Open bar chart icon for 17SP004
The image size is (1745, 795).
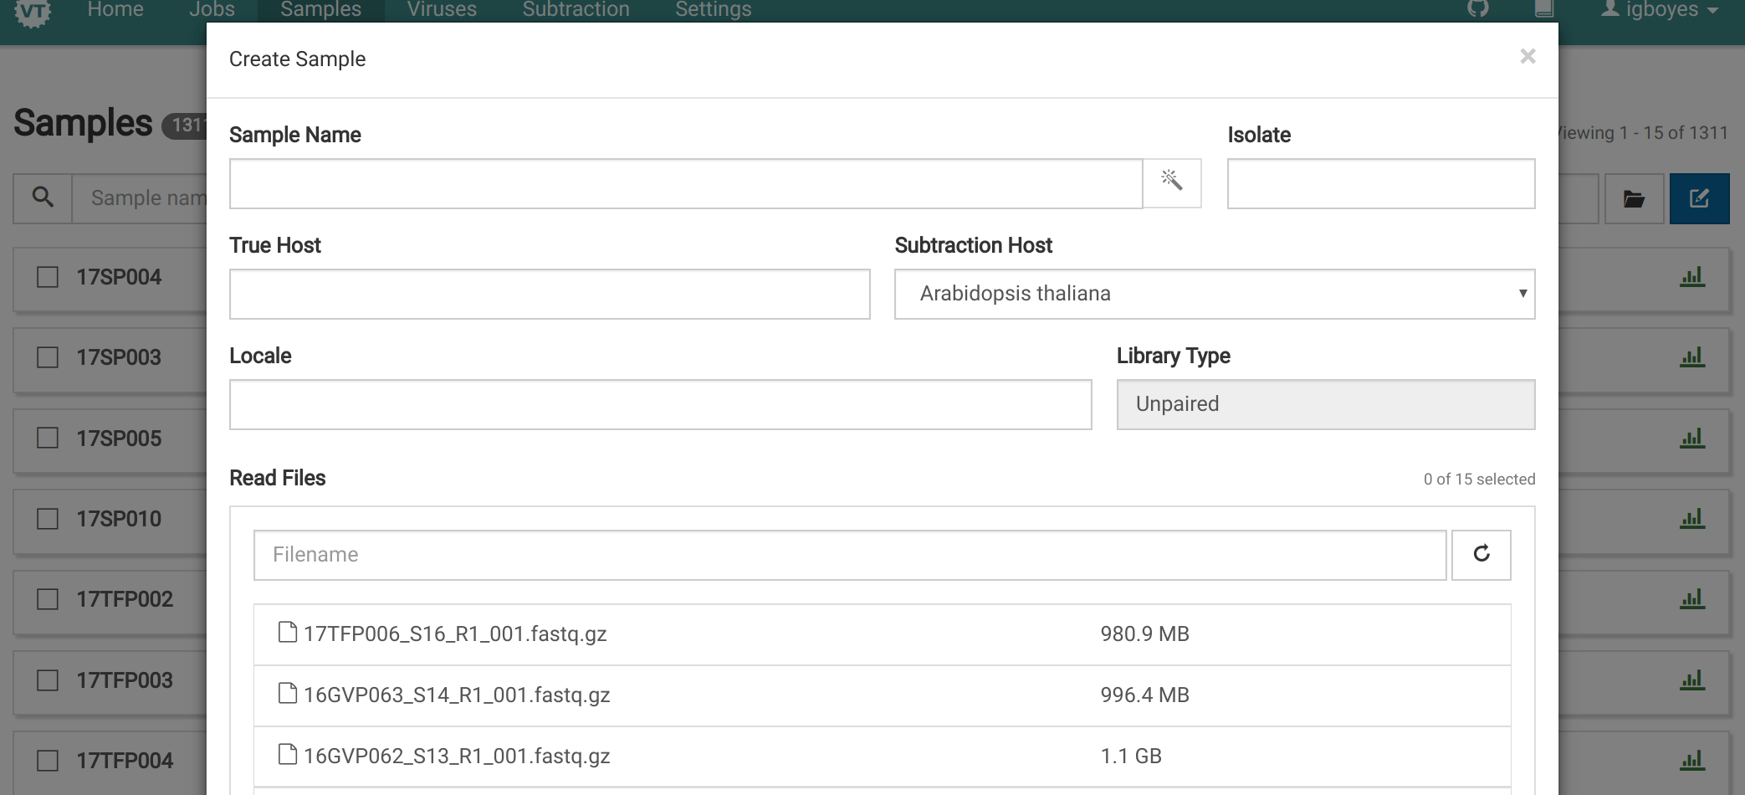(1691, 277)
